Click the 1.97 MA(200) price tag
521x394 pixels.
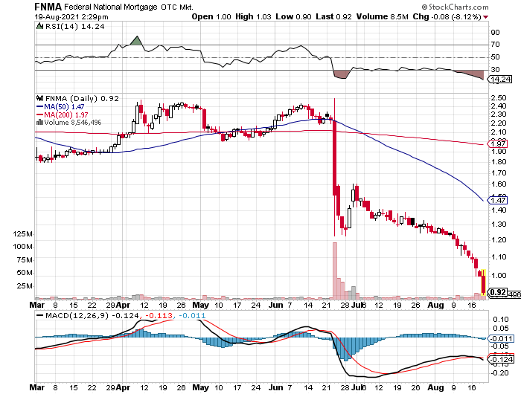tap(497, 143)
